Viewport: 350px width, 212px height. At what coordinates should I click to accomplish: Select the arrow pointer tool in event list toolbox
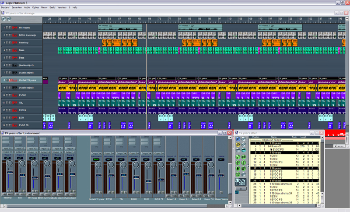[237, 180]
